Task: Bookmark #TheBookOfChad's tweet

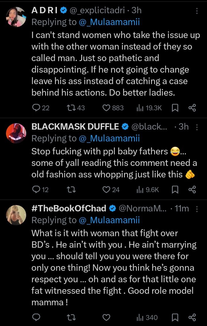Action: tap(175, 317)
